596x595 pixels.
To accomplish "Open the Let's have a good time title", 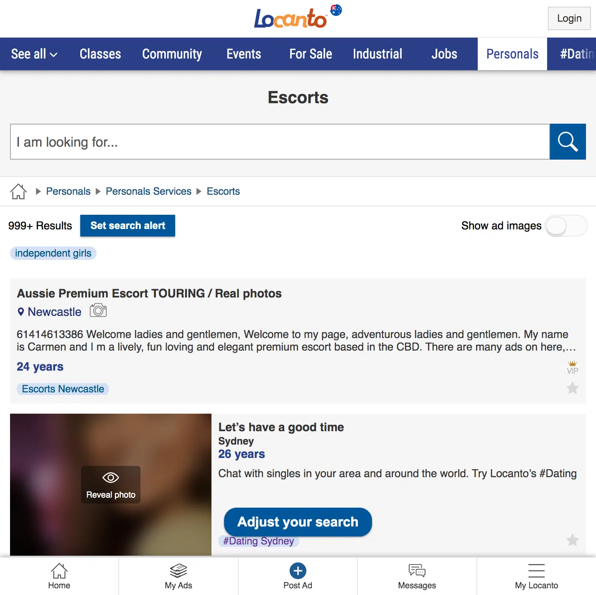I will pyautogui.click(x=281, y=427).
